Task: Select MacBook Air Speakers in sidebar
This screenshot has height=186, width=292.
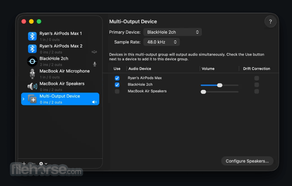Action: tap(60, 86)
